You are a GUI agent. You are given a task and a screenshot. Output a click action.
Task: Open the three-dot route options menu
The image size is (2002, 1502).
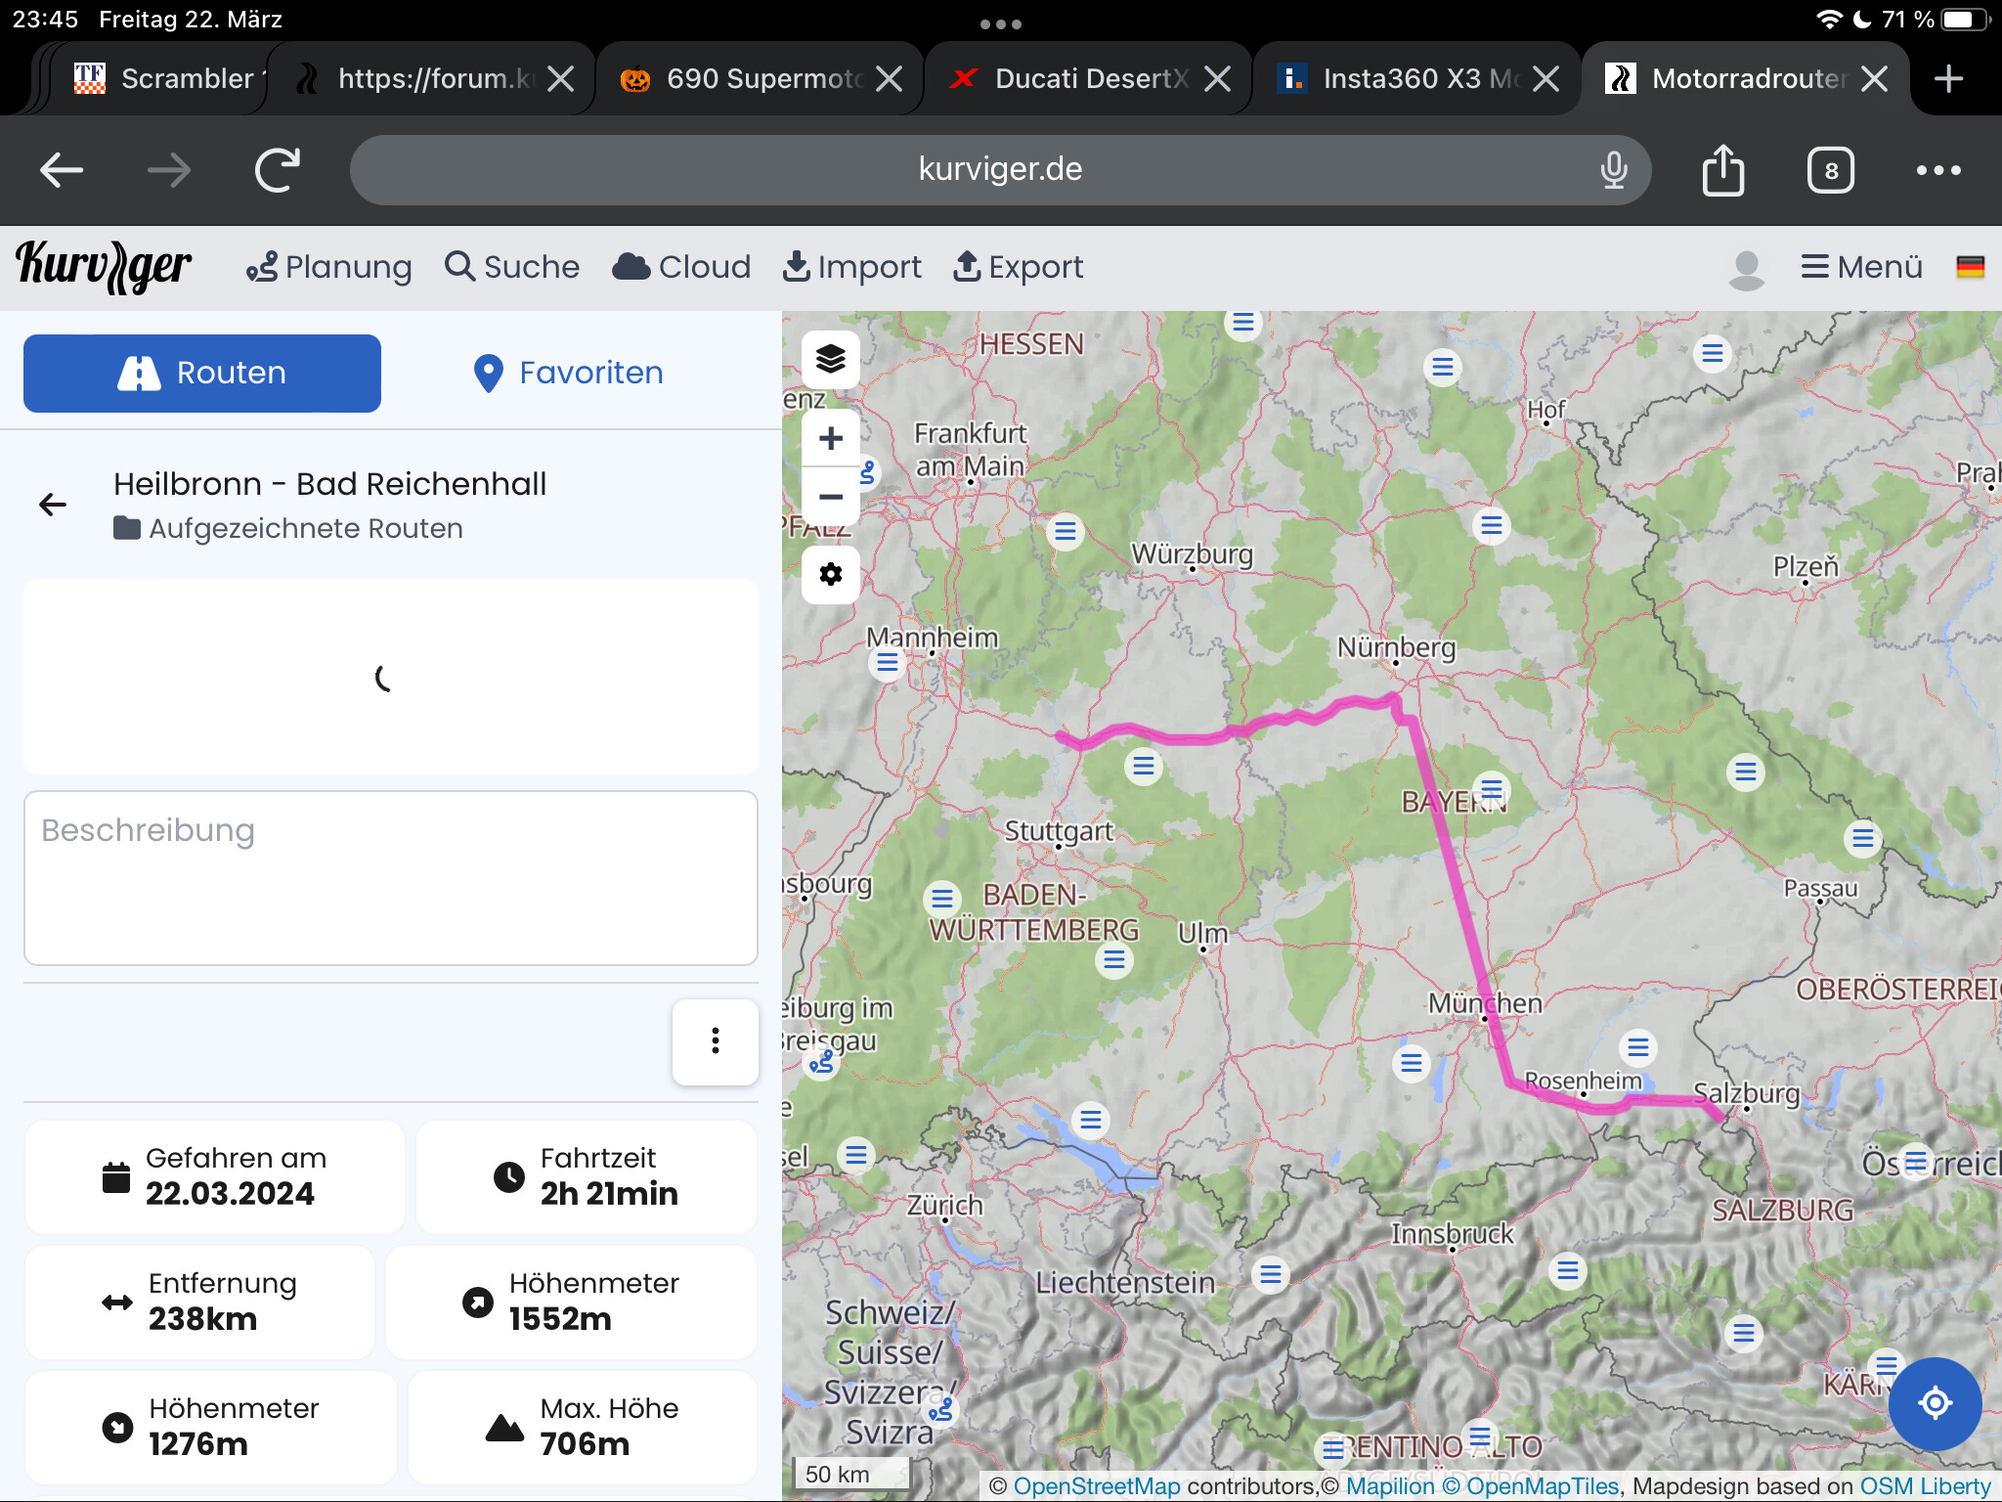pyautogui.click(x=715, y=1041)
